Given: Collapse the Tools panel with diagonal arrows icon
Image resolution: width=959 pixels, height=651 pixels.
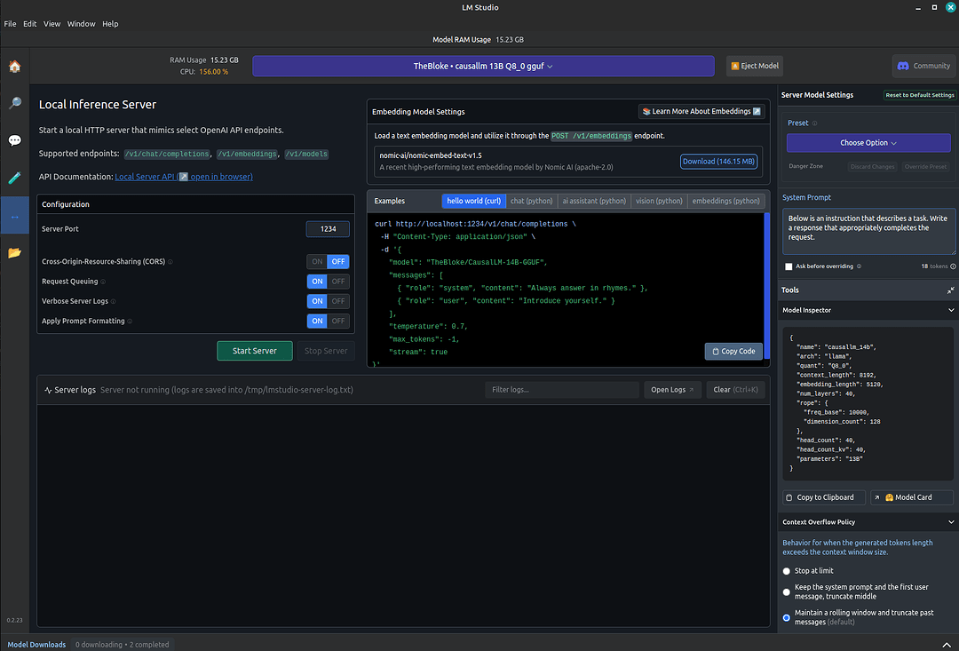Looking at the screenshot, I should point(950,290).
